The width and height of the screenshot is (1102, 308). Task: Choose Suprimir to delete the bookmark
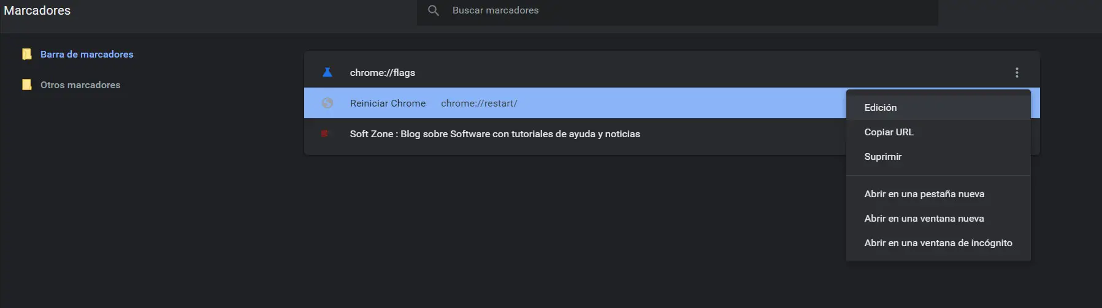click(x=883, y=157)
